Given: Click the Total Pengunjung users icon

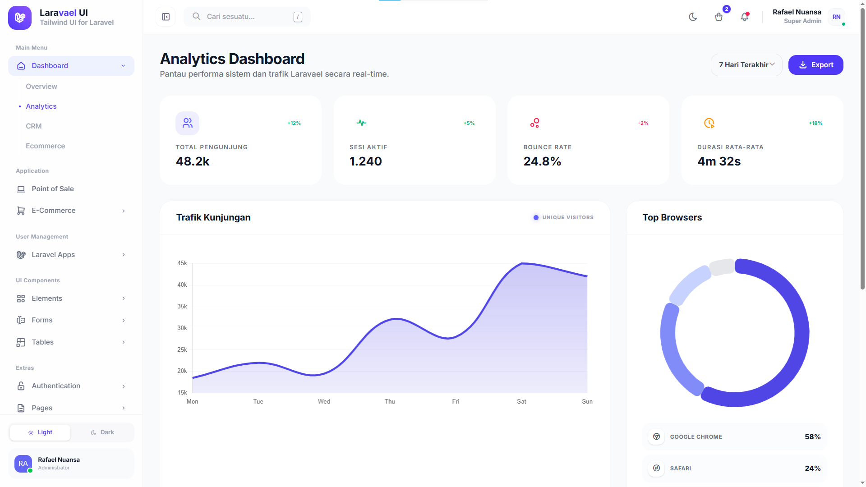Looking at the screenshot, I should tap(187, 123).
